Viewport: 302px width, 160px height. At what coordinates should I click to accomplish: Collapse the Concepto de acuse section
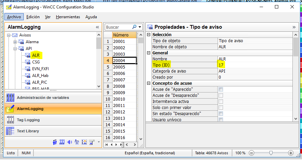point(148,83)
